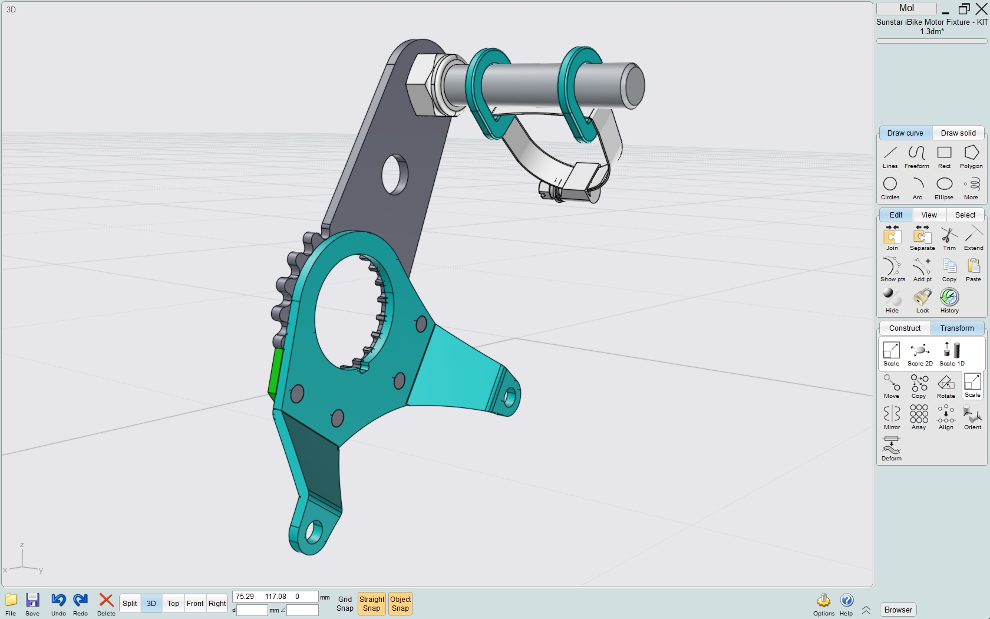The image size is (990, 619).
Task: Save the current model
Action: (x=32, y=605)
